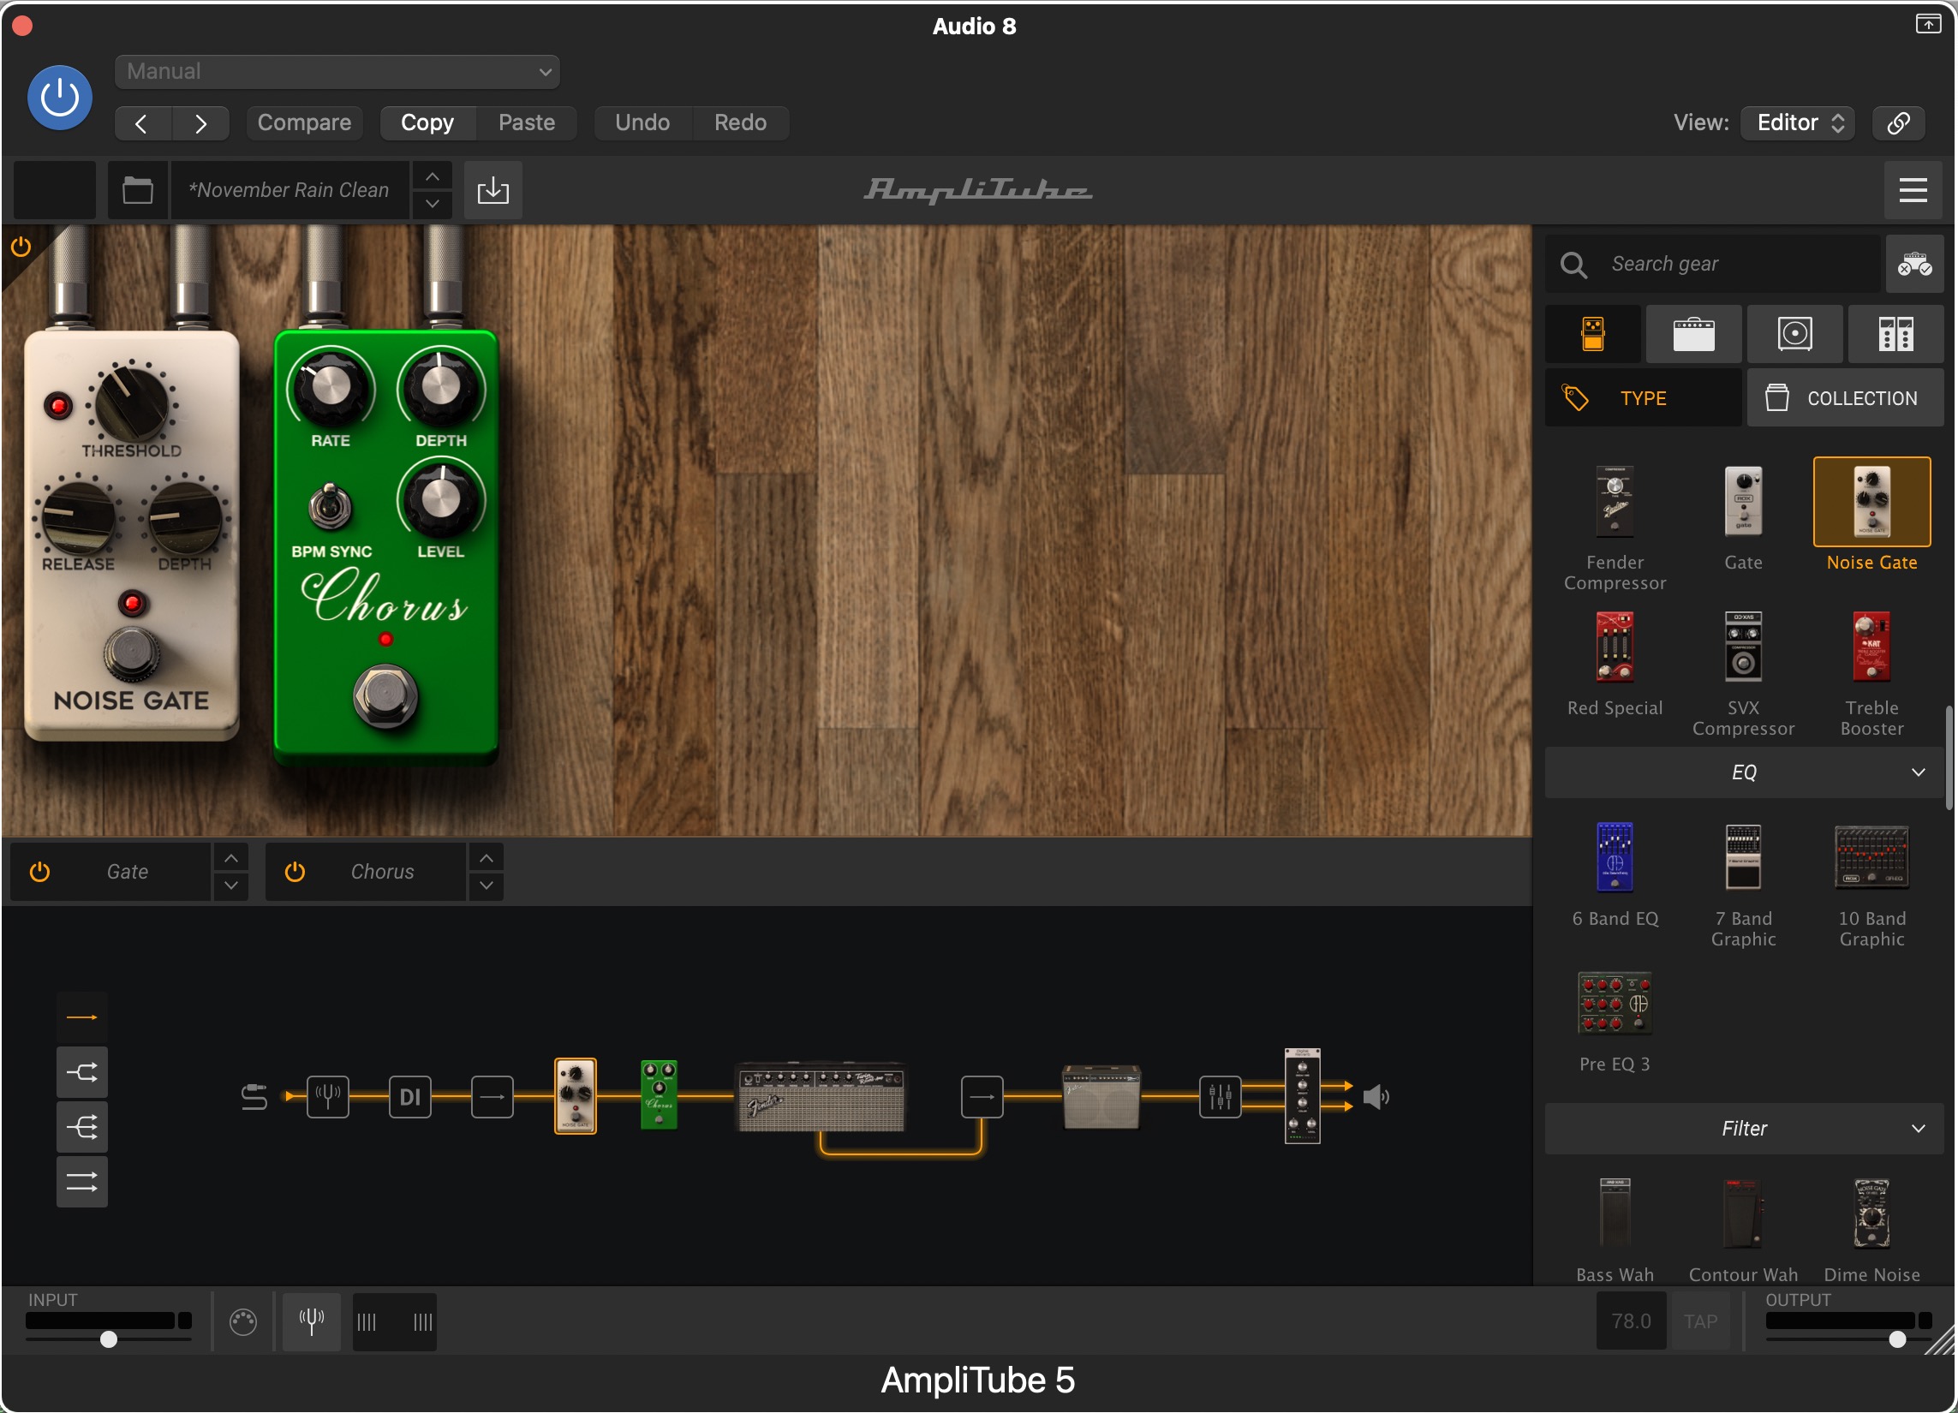This screenshot has height=1413, width=1958.
Task: Select the DI block in signal chain
Action: pyautogui.click(x=410, y=1097)
